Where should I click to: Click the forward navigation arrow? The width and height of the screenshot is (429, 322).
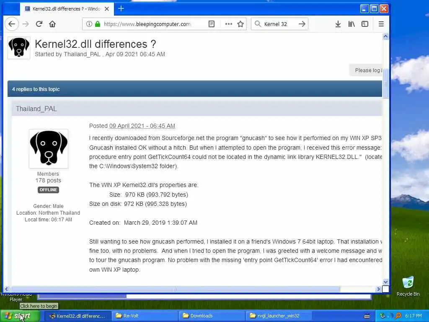point(26,24)
